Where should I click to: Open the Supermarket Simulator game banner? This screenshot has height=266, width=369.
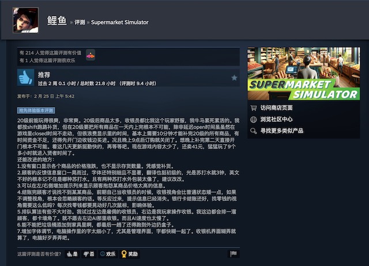click(304, 74)
